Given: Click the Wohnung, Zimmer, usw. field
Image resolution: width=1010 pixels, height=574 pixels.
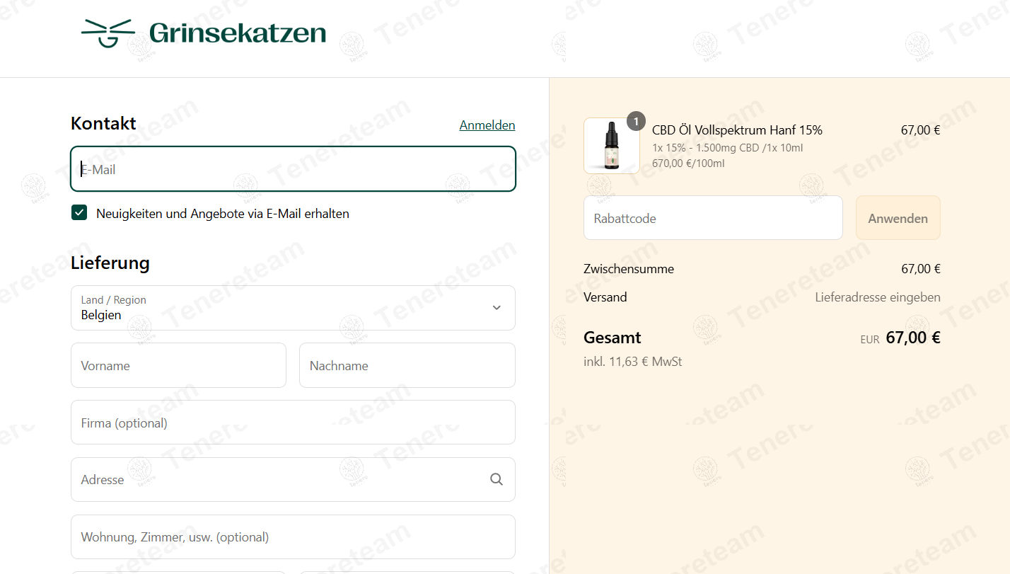Looking at the screenshot, I should pyautogui.click(x=293, y=536).
